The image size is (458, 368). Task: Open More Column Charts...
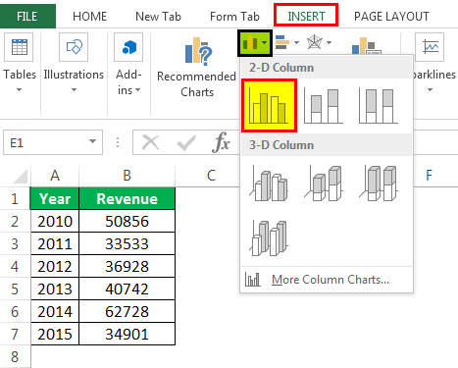tap(327, 280)
